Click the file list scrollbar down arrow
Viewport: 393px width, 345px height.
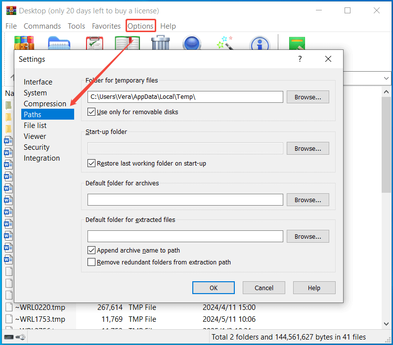tap(386, 324)
